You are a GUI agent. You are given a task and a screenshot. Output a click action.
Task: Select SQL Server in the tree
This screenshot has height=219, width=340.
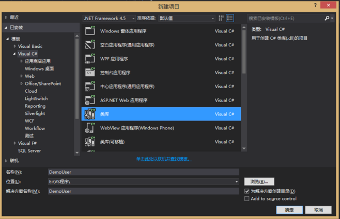(x=29, y=150)
